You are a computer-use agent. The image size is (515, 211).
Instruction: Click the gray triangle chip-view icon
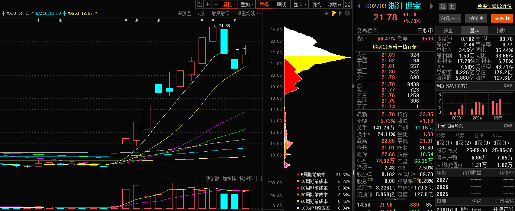tap(341, 13)
